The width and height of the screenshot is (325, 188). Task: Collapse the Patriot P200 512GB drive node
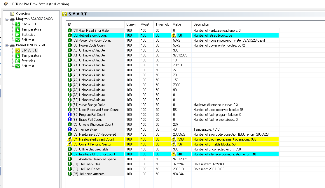click(7, 45)
